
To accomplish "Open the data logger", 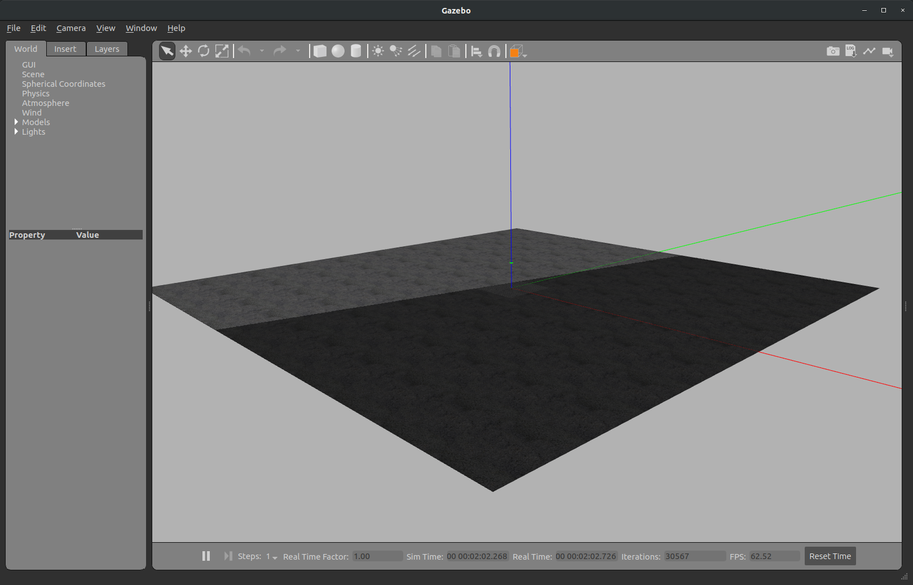I will point(851,51).
